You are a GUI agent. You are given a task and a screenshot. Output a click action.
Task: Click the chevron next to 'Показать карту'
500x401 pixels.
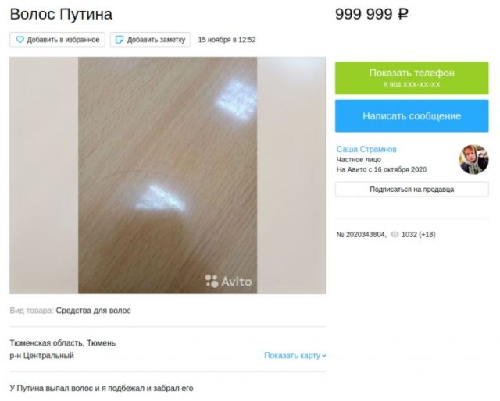(324, 356)
